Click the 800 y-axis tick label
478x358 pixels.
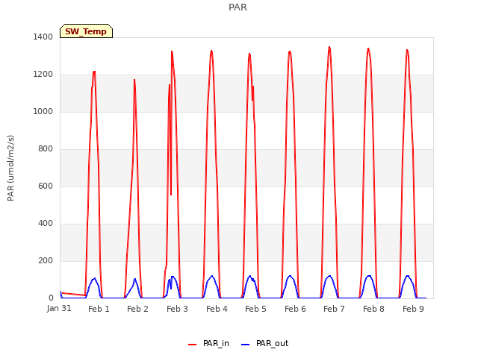pos(46,149)
